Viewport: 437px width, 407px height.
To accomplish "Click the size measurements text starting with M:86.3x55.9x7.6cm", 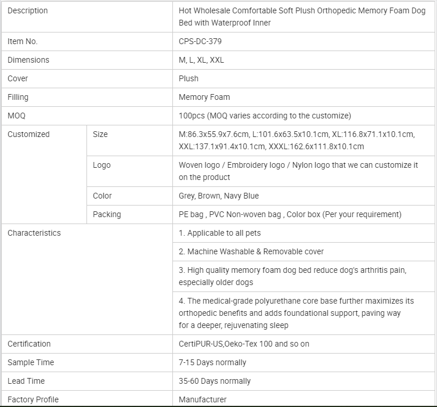I will (297, 141).
